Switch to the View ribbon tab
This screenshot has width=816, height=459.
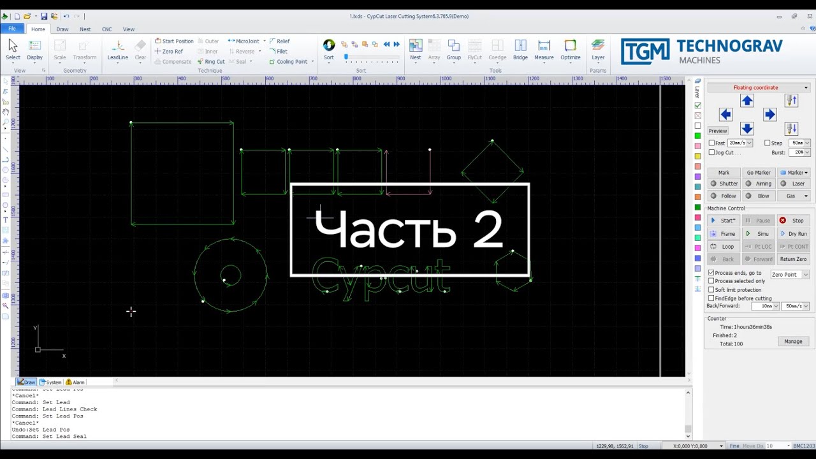[x=129, y=29]
